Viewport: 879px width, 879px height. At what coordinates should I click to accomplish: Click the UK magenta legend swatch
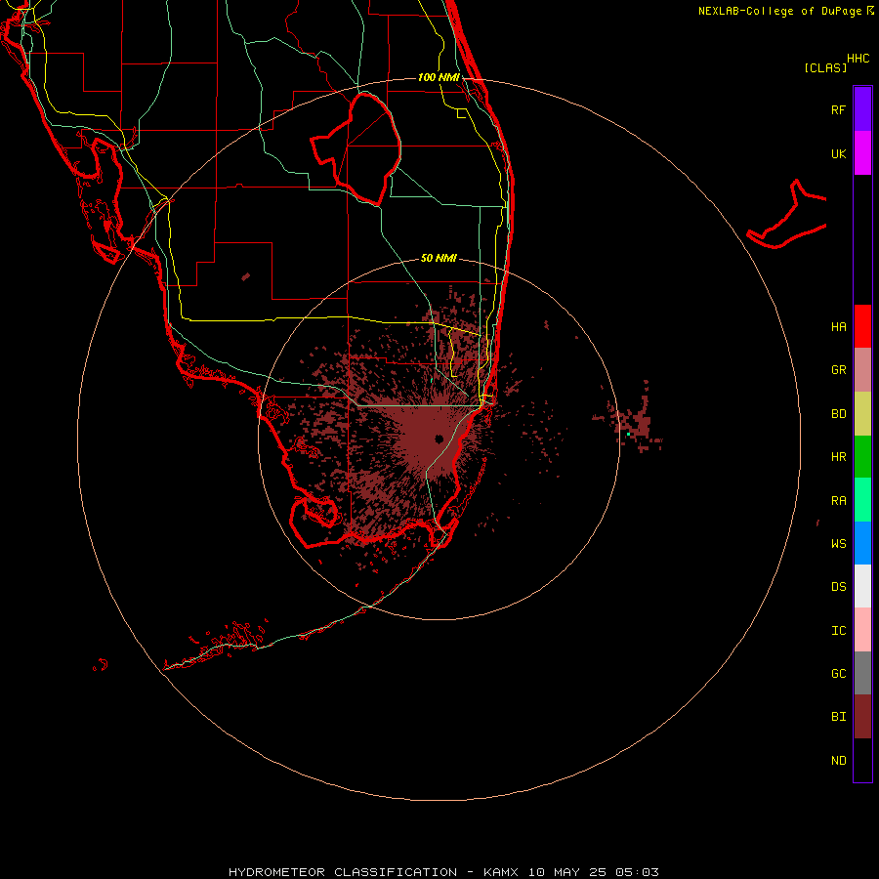point(862,153)
